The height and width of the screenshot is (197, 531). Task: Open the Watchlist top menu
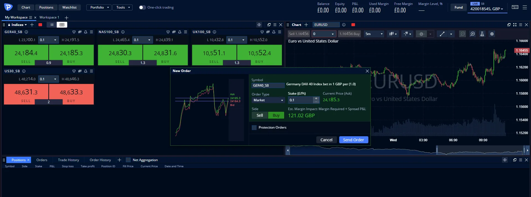pyautogui.click(x=69, y=7)
